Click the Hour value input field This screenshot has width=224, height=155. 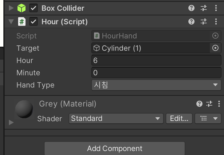(156, 60)
